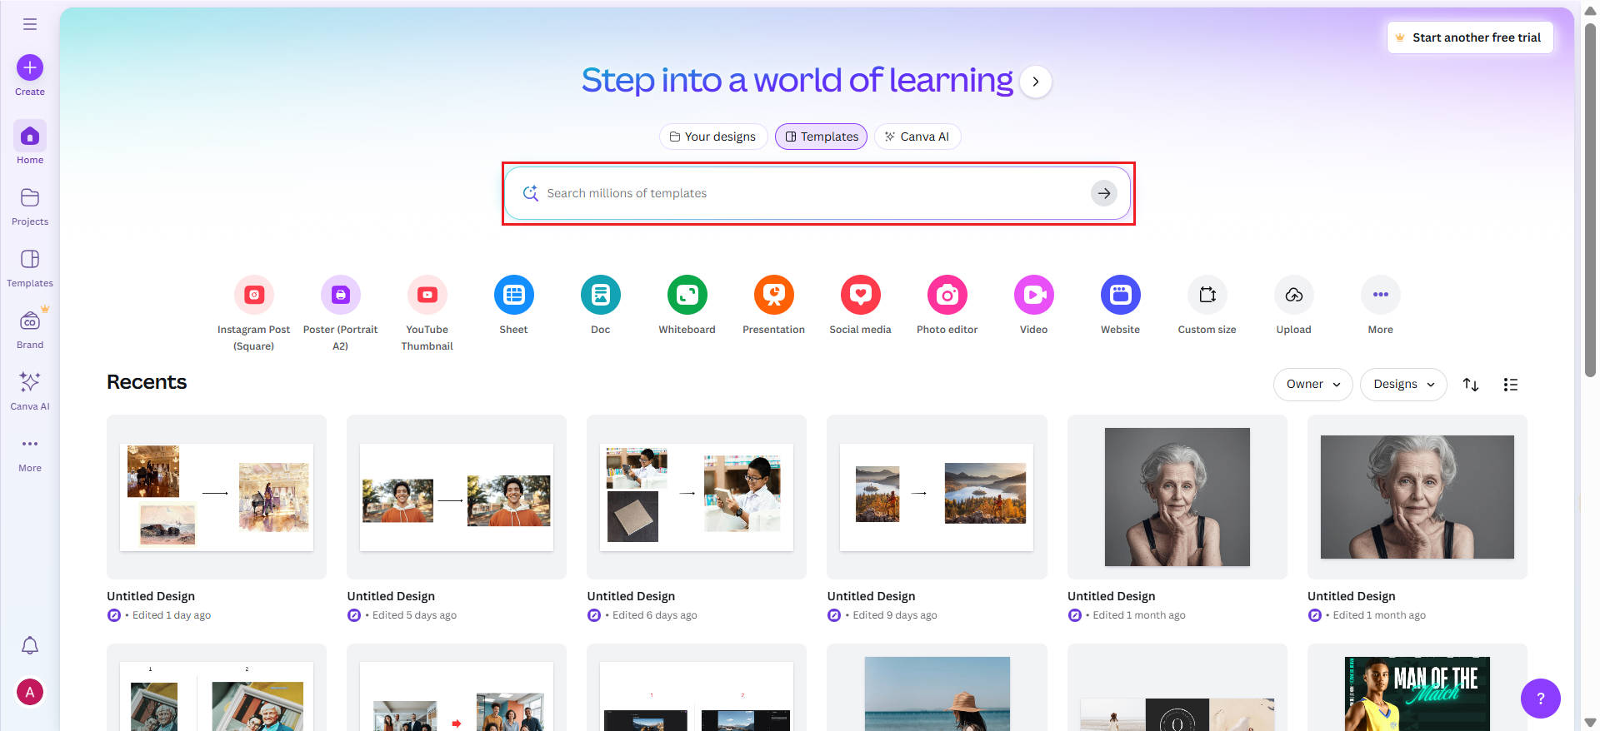The width and height of the screenshot is (1600, 731).
Task: Collapse the sidebar with hamburger menu icon
Action: coord(30,24)
